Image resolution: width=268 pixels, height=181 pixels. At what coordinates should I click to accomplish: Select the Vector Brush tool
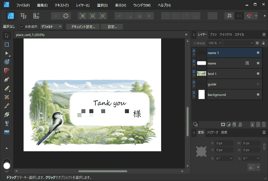coord(7,97)
